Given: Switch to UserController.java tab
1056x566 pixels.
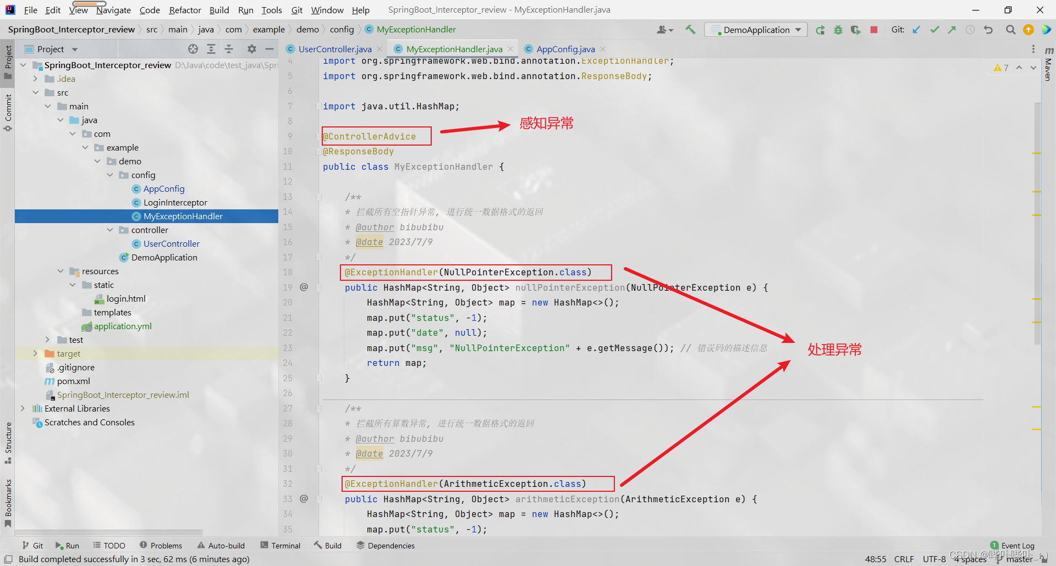Looking at the screenshot, I should coord(335,49).
